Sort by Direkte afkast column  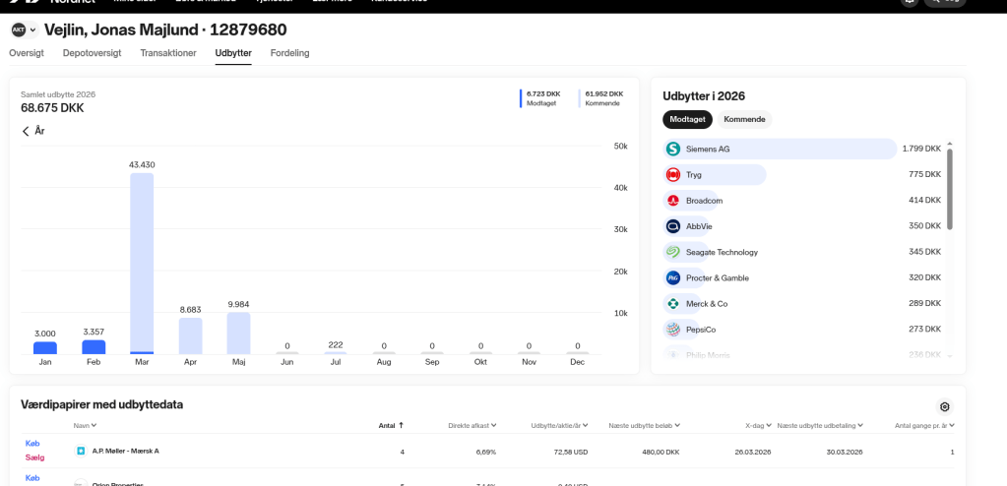pyautogui.click(x=473, y=425)
